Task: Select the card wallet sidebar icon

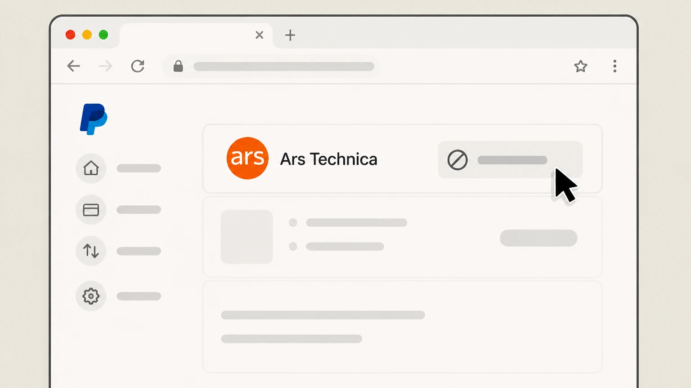Action: pyautogui.click(x=91, y=210)
